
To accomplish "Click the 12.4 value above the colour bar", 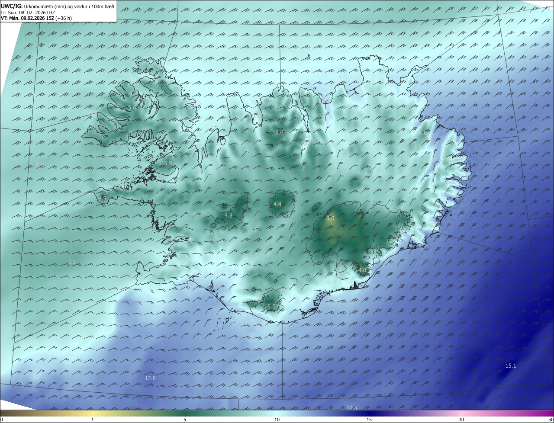I will [x=352, y=408].
